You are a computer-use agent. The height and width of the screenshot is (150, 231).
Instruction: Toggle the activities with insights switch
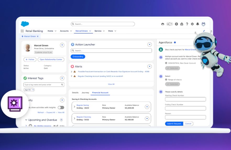[61, 107]
